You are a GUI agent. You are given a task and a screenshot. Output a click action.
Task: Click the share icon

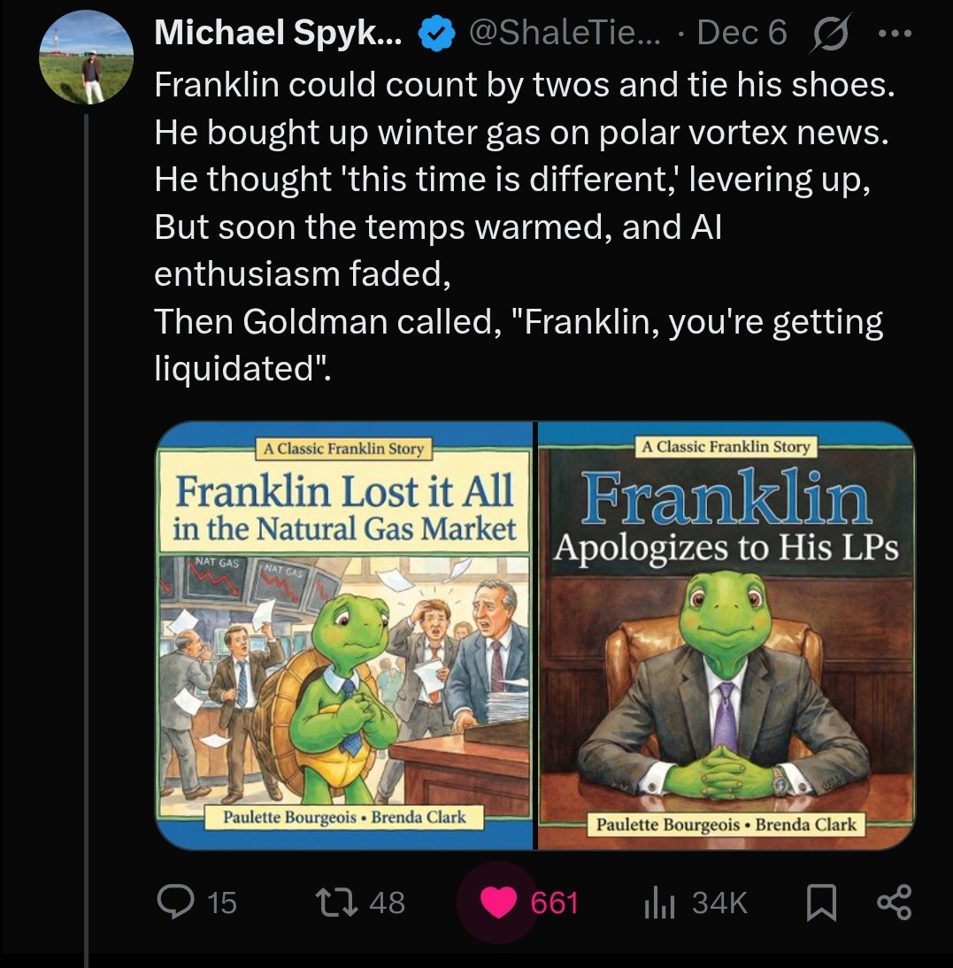892,902
